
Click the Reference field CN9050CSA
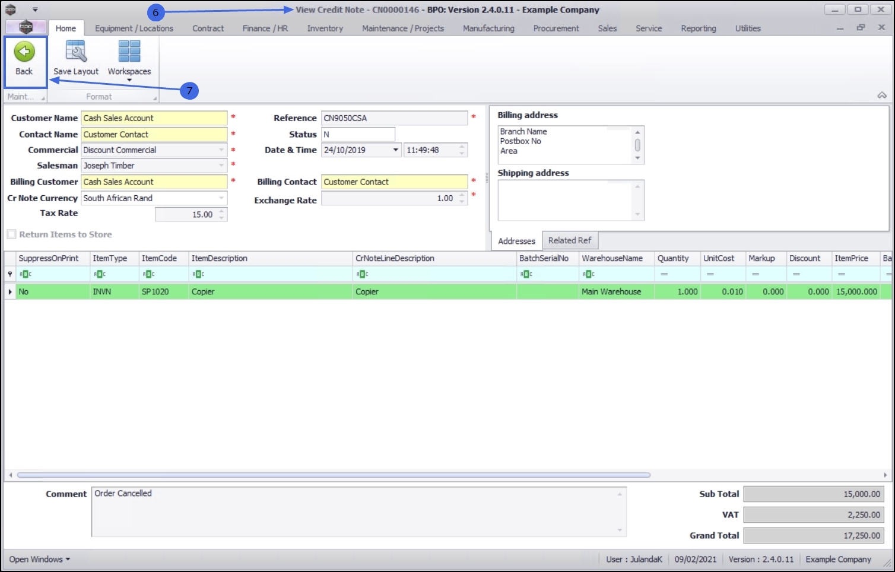(395, 118)
